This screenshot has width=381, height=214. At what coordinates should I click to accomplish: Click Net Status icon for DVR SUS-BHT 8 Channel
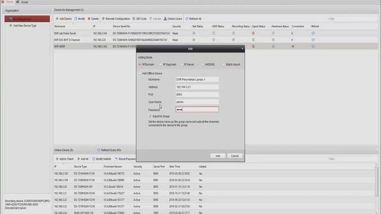[193, 40]
